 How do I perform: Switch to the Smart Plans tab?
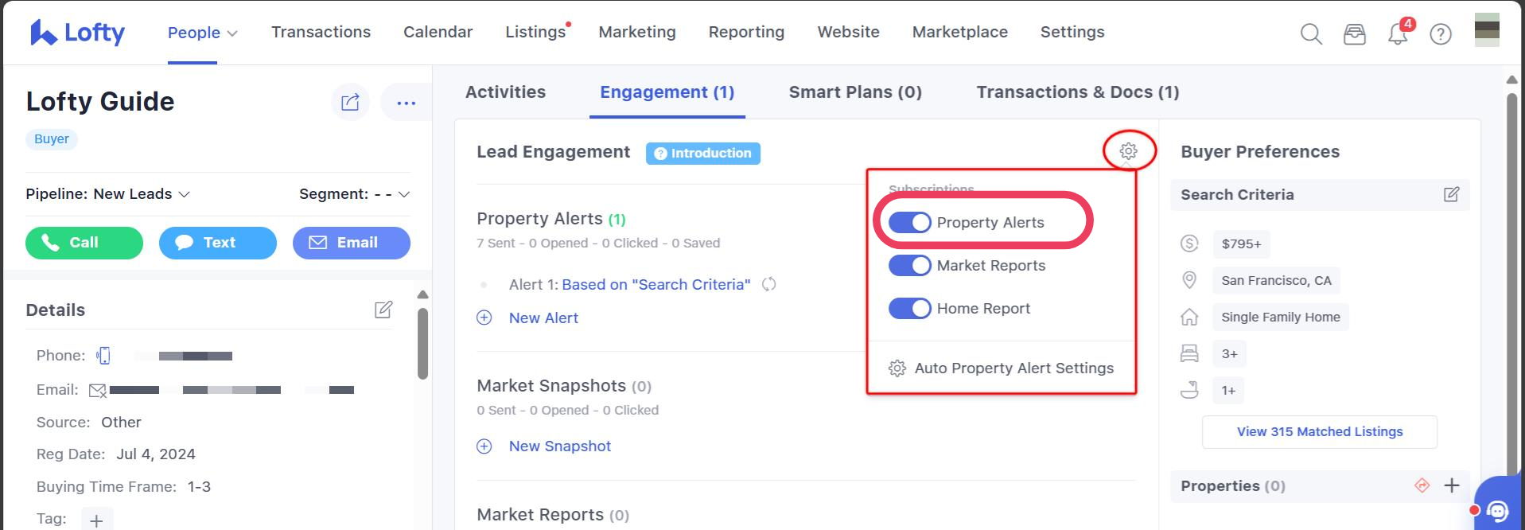pos(855,92)
